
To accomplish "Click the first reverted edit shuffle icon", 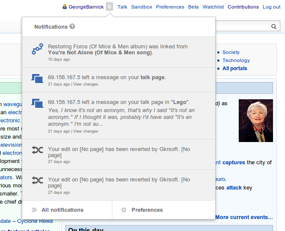I will [x=37, y=151].
